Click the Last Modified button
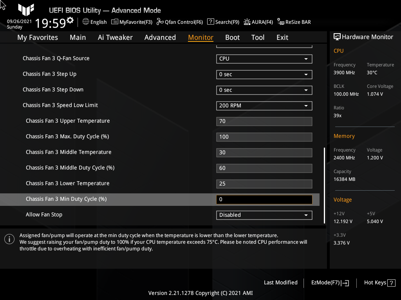Image resolution: width=401 pixels, height=300 pixels. pos(280,282)
